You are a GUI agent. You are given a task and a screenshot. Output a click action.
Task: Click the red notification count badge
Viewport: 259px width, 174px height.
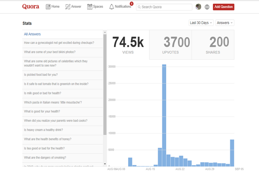pyautogui.click(x=131, y=3)
